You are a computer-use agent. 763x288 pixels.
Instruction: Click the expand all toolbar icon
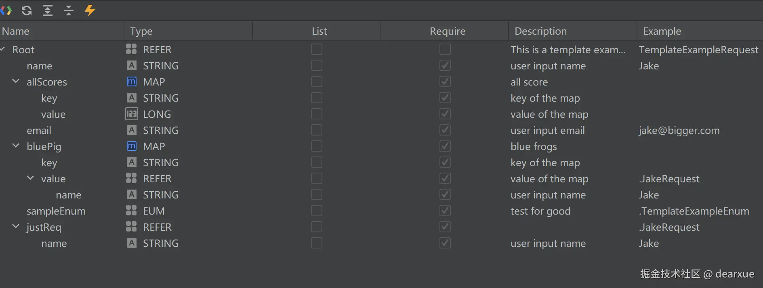[x=48, y=10]
